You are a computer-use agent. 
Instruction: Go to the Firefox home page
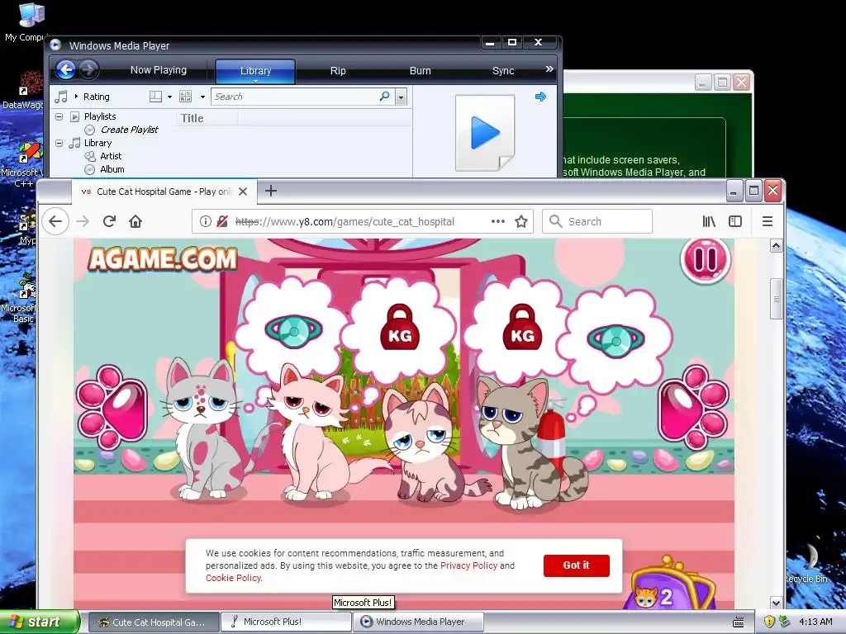tap(135, 221)
